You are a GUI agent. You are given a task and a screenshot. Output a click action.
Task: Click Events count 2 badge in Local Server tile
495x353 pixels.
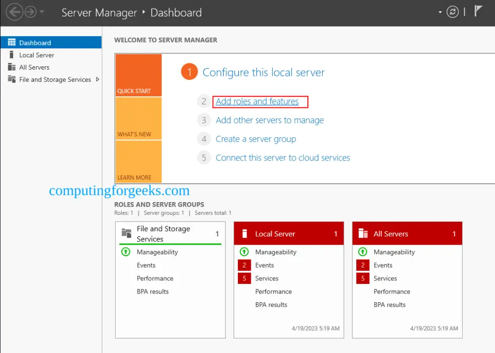[244, 265]
